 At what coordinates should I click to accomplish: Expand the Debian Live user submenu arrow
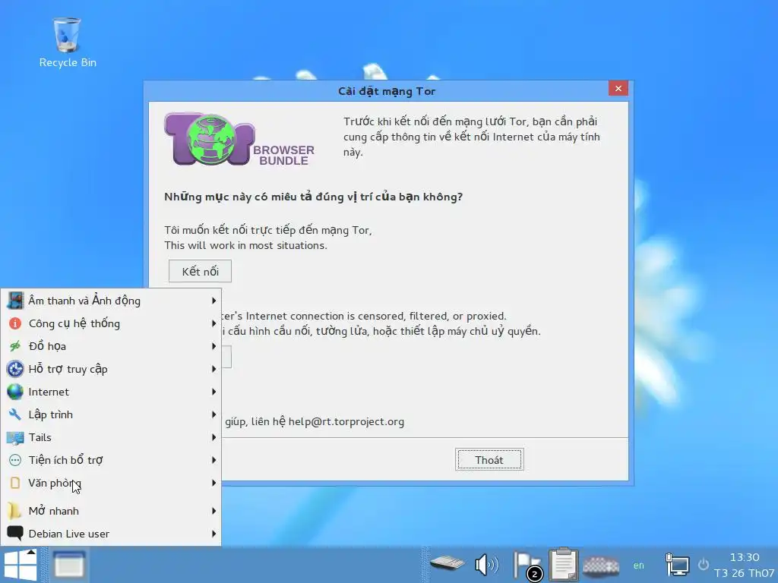213,534
